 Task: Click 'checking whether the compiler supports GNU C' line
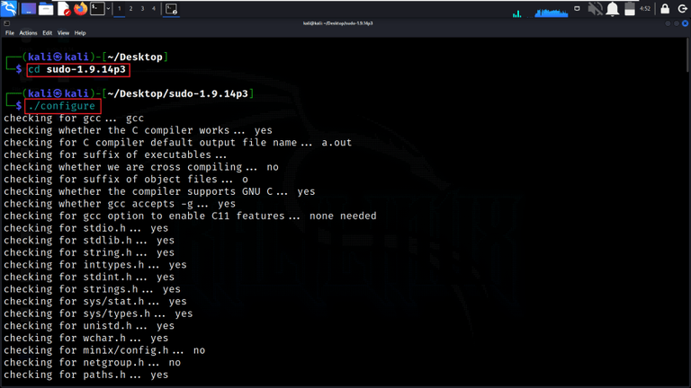[159, 192]
